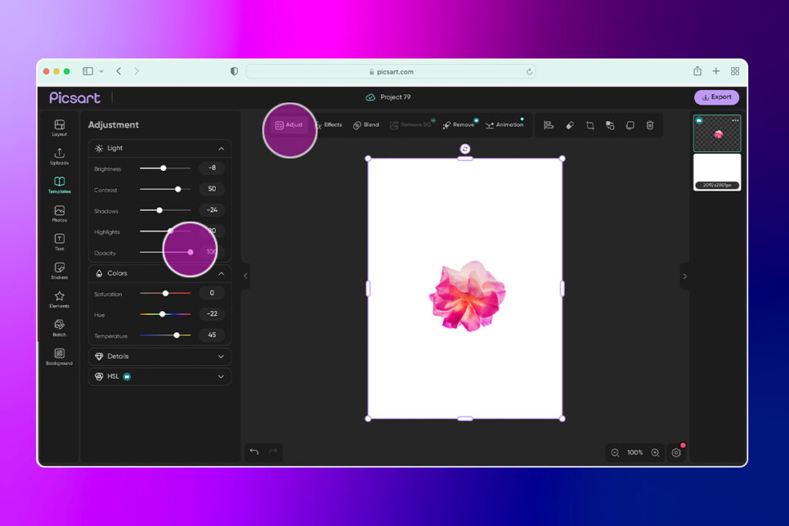Image resolution: width=789 pixels, height=526 pixels.
Task: Click the Animation toggle in the top bar
Action: click(505, 125)
